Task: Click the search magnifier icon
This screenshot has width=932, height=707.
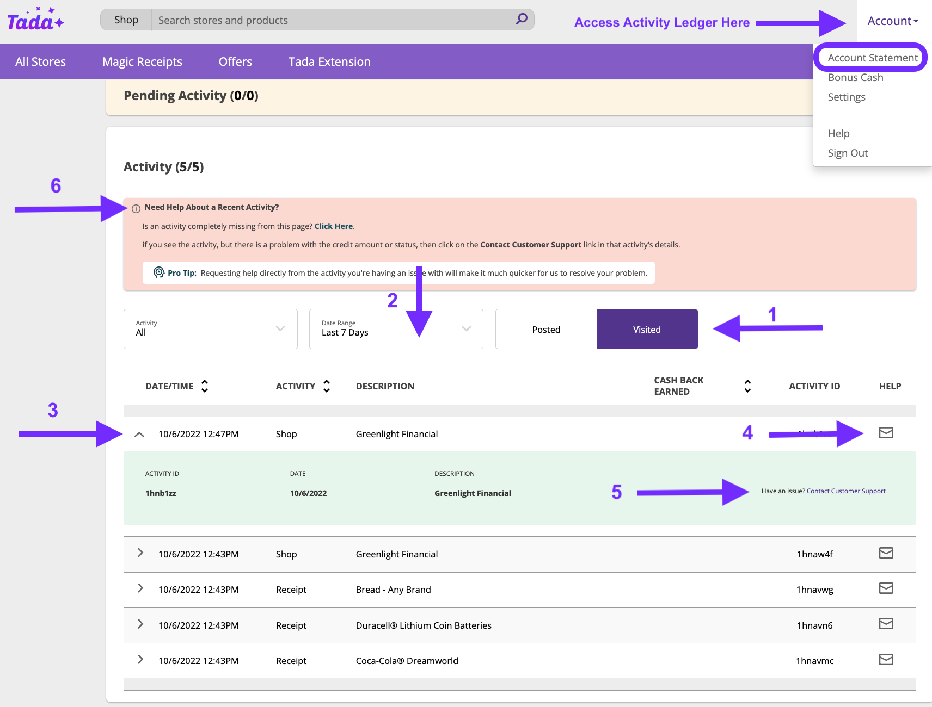Action: [522, 20]
